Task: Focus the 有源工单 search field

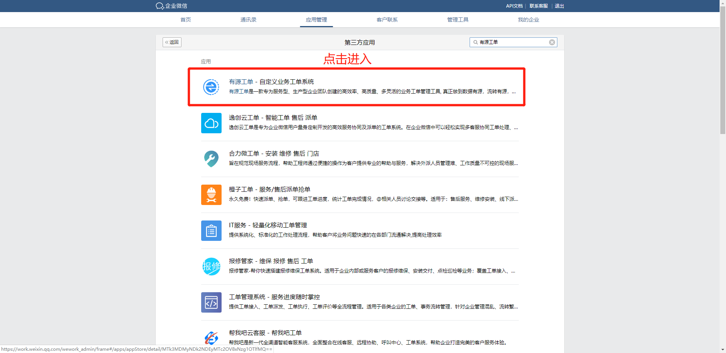Action: point(513,42)
